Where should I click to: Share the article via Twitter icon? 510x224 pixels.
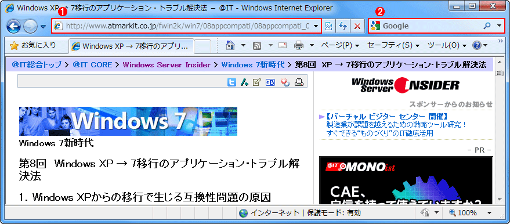tap(232, 82)
